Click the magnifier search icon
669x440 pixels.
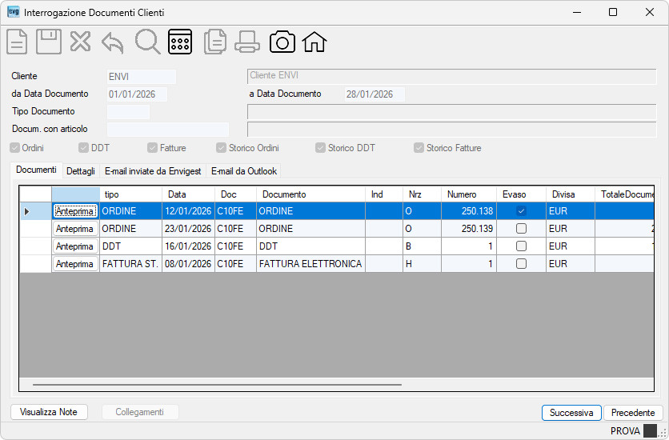point(147,42)
